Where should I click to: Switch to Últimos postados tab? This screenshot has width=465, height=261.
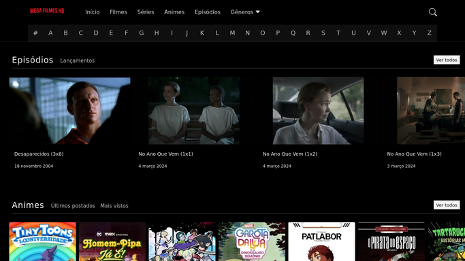73,206
